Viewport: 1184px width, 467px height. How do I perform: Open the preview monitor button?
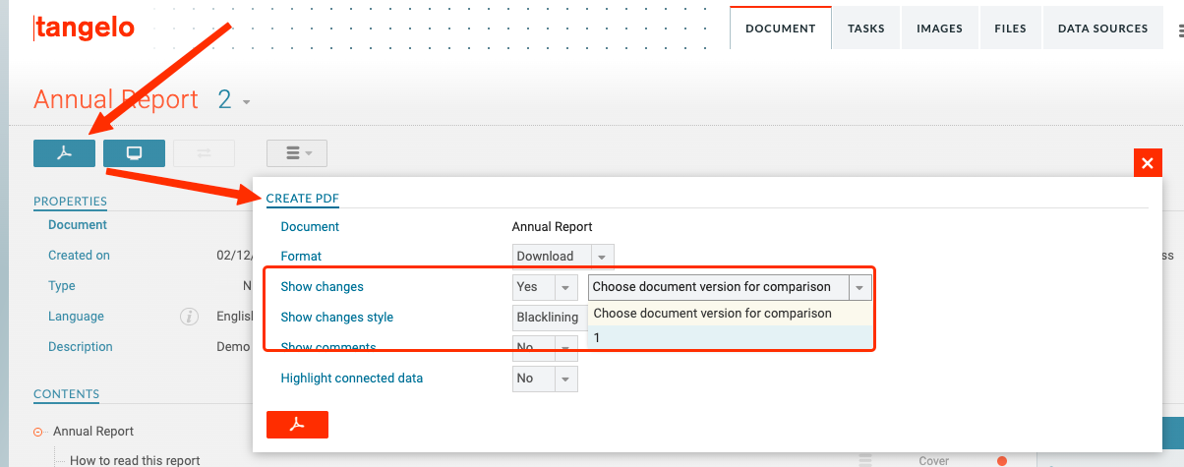[134, 153]
